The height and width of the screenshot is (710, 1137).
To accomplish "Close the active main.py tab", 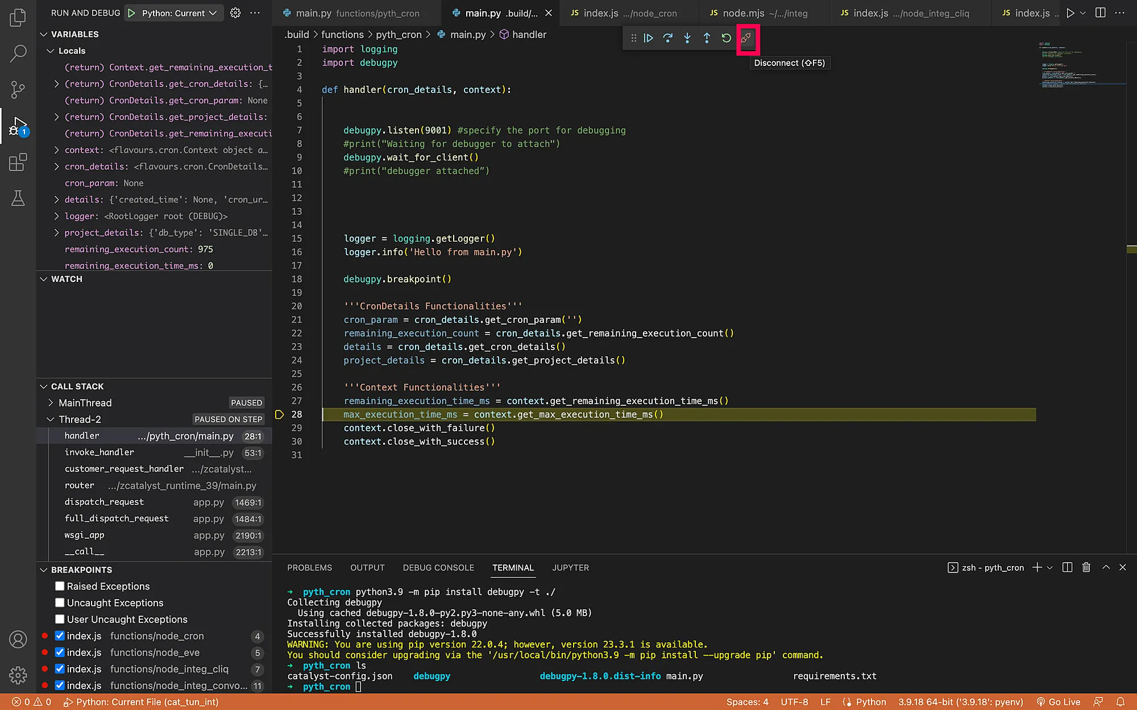I will [548, 13].
